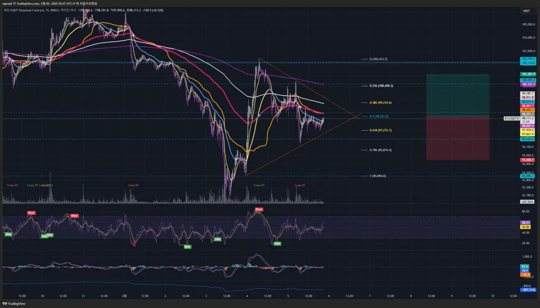Click the red Cross 01 marker near 2월
This screenshot has width=540, height=308.
[x=134, y=185]
